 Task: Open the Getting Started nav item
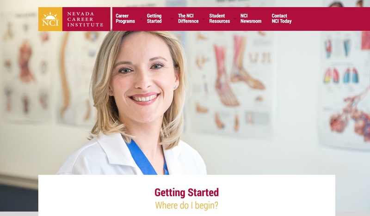(x=154, y=18)
